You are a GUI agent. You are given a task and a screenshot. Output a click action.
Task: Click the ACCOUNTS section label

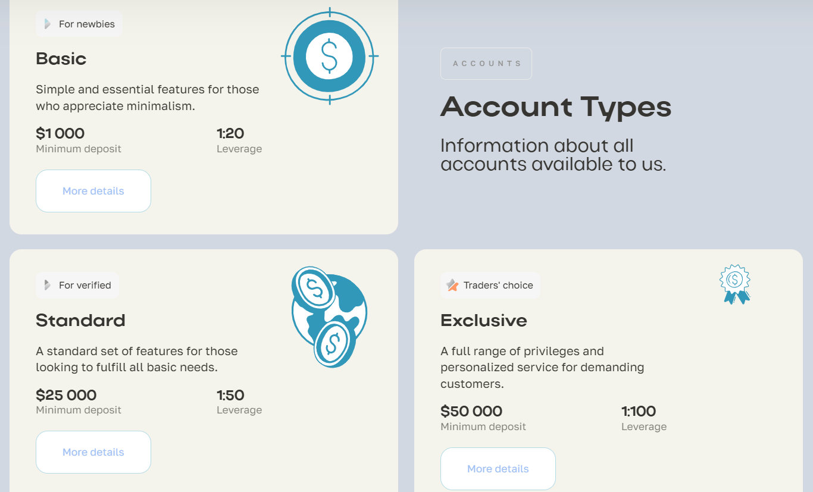coord(486,64)
